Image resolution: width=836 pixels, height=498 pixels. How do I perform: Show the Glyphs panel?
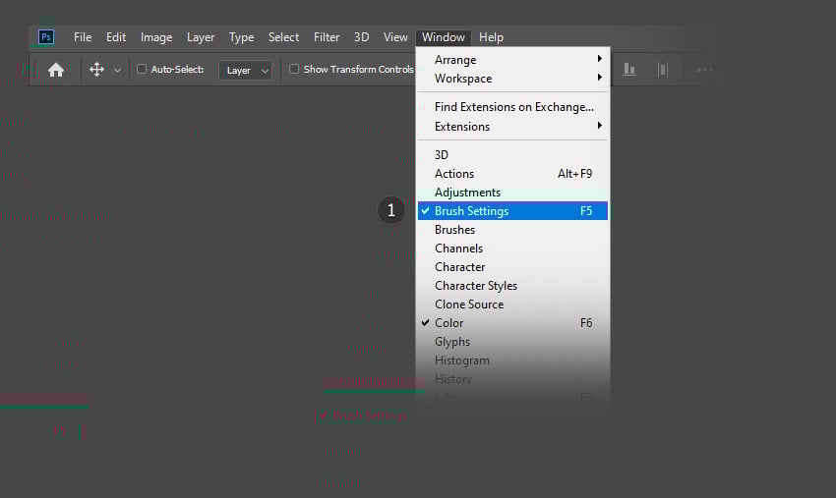click(x=512, y=342)
